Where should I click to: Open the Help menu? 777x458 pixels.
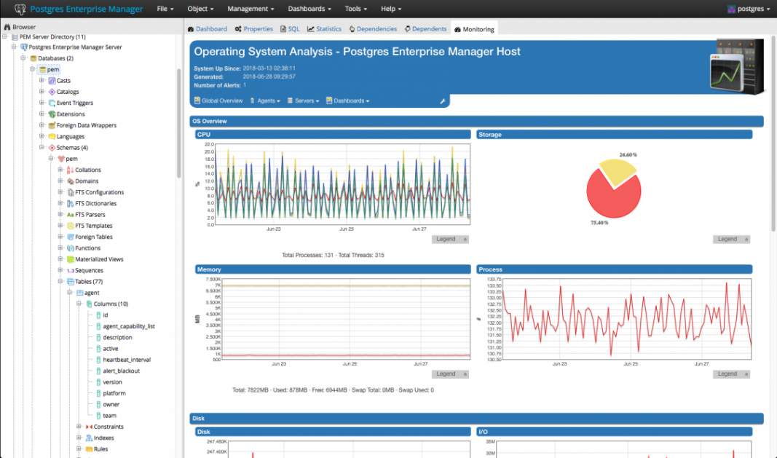click(x=391, y=9)
